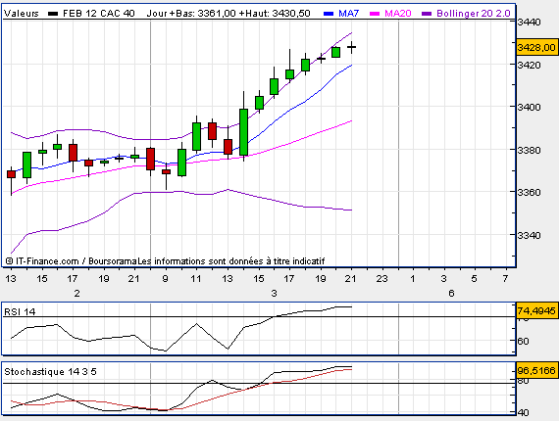Click the Bollinger 20 2.0 legend label

474,14
